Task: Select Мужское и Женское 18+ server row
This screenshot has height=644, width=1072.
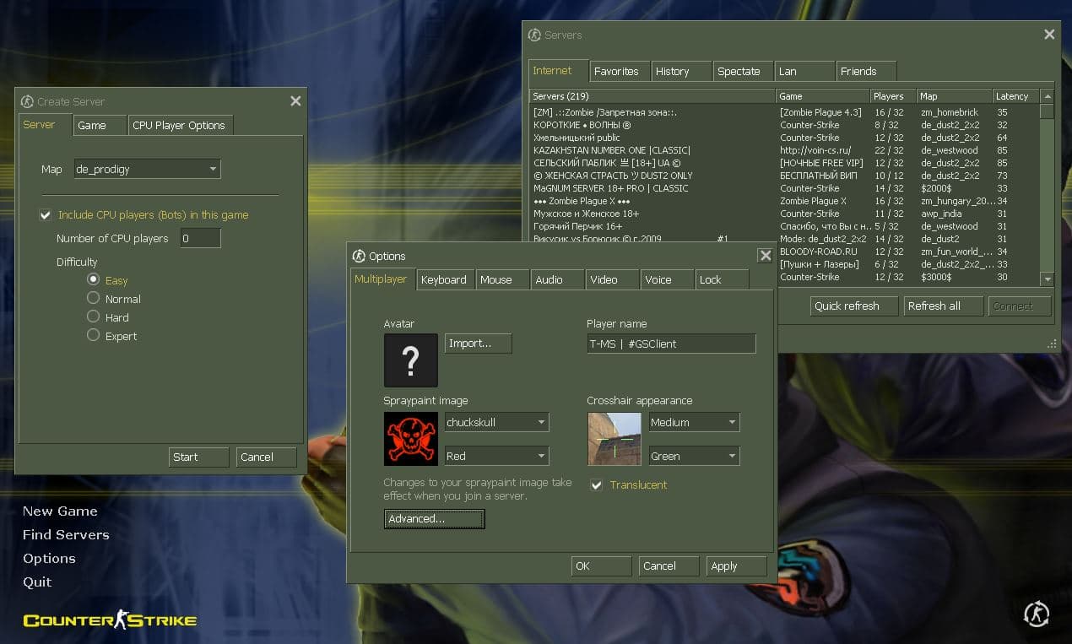Action: coord(784,214)
